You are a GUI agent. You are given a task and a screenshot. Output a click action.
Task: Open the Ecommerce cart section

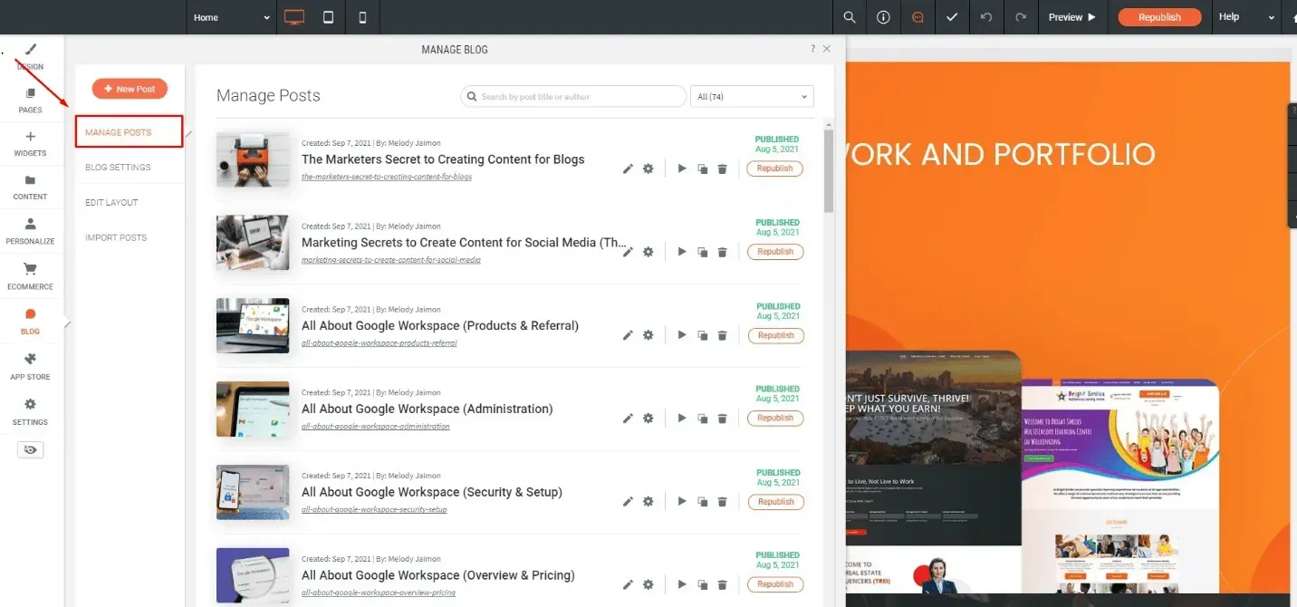(x=30, y=275)
